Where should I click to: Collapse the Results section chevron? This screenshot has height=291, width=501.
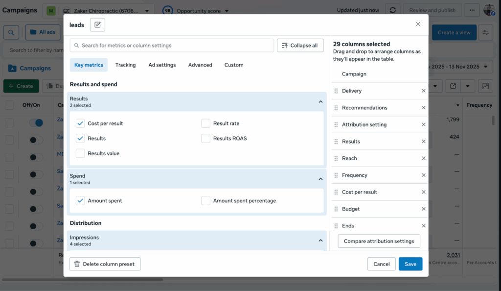320,102
